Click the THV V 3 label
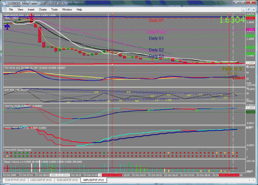 tap(232, 69)
